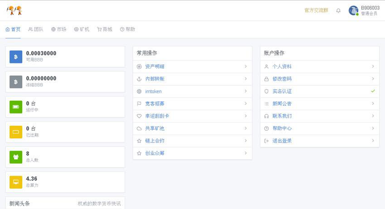The image size is (385, 209).
Task: Open the 商城 tab
Action: (104, 29)
